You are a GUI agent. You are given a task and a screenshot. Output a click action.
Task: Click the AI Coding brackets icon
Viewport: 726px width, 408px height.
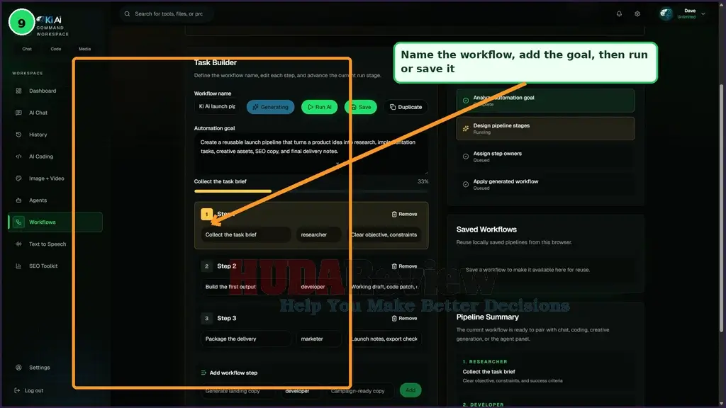click(x=18, y=157)
